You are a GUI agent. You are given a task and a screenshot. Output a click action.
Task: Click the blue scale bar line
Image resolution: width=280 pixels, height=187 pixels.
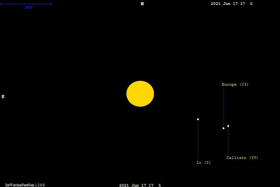[x=26, y=4]
